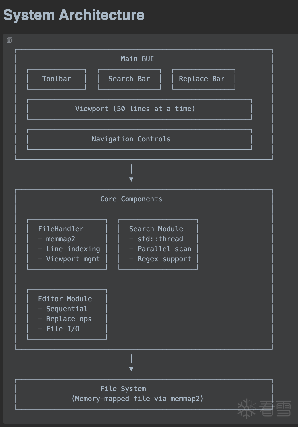Click the "Navigation Controls" text
This screenshot has width=298, height=427.
coord(131,139)
